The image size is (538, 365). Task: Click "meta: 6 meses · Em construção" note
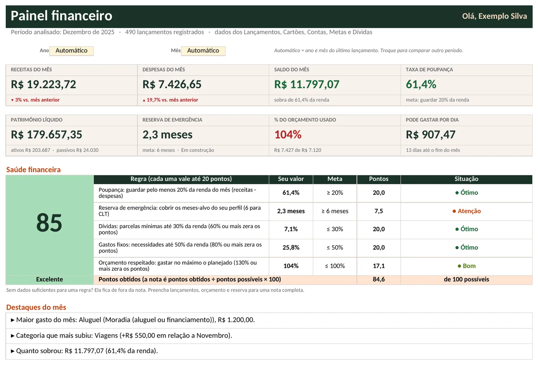tap(178, 150)
